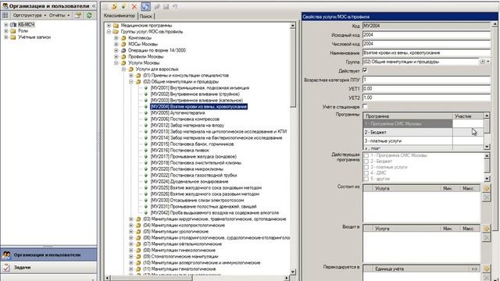This screenshot has width=500, height=281.
Task: Click the Комплексы folder icon
Action: pyautogui.click(x=123, y=38)
